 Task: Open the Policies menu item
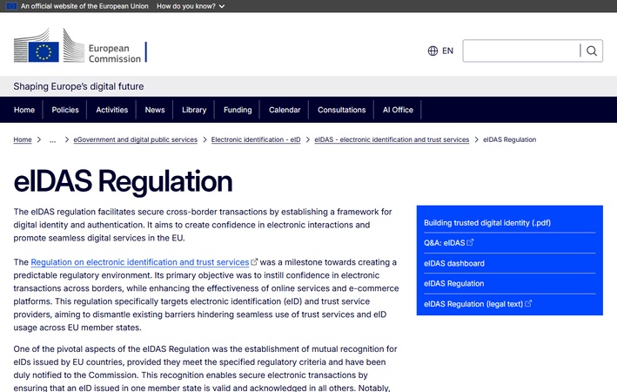tap(65, 110)
